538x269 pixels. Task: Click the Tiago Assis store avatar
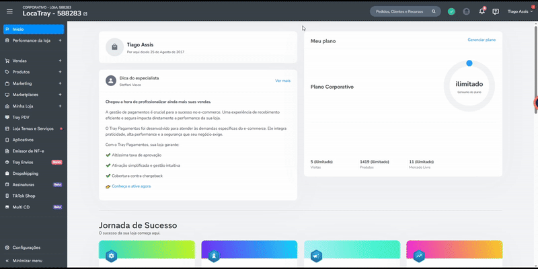114,47
